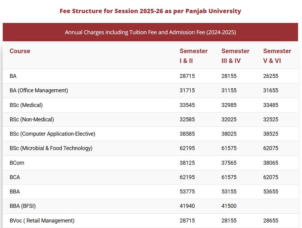Select the BBA course row label
The width and height of the screenshot is (302, 228).
(15, 192)
